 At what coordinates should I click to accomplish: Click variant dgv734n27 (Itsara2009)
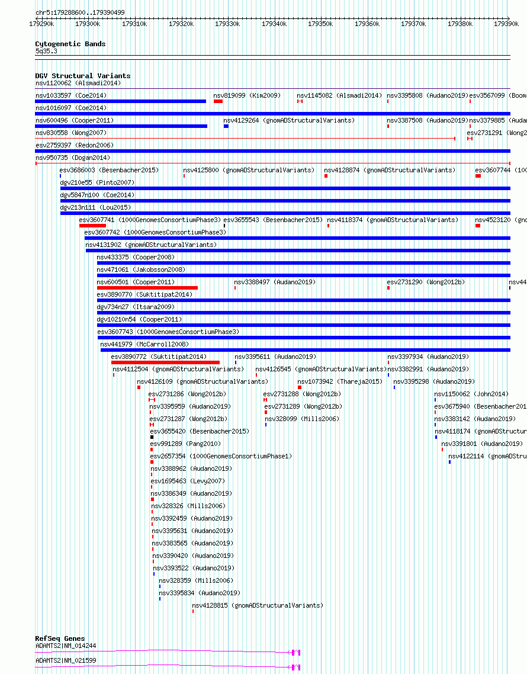coord(136,307)
